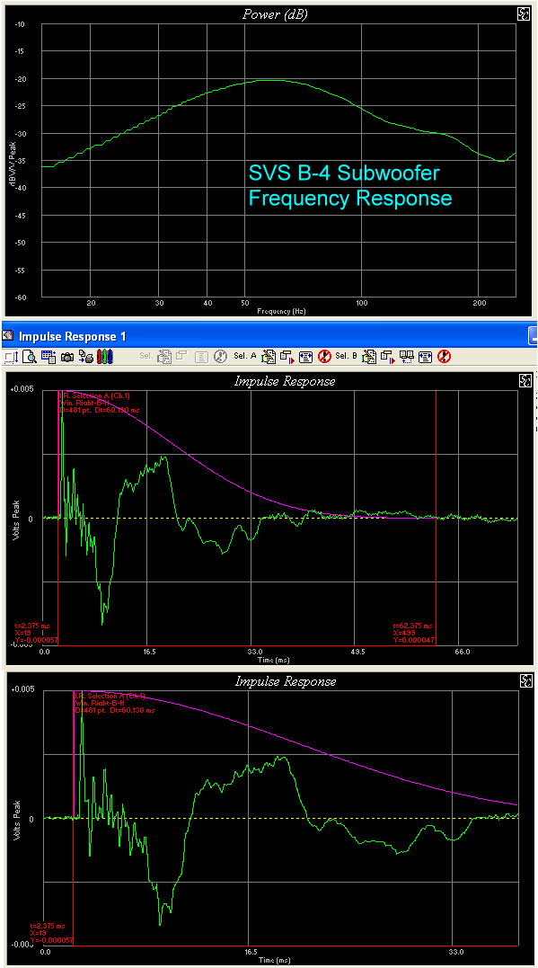Click the selection rectangle tool in the toolbar

point(12,357)
